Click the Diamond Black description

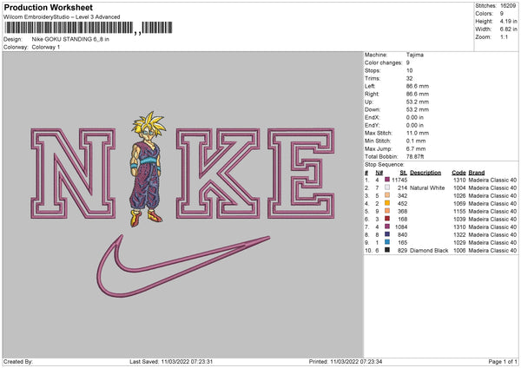pyautogui.click(x=429, y=250)
